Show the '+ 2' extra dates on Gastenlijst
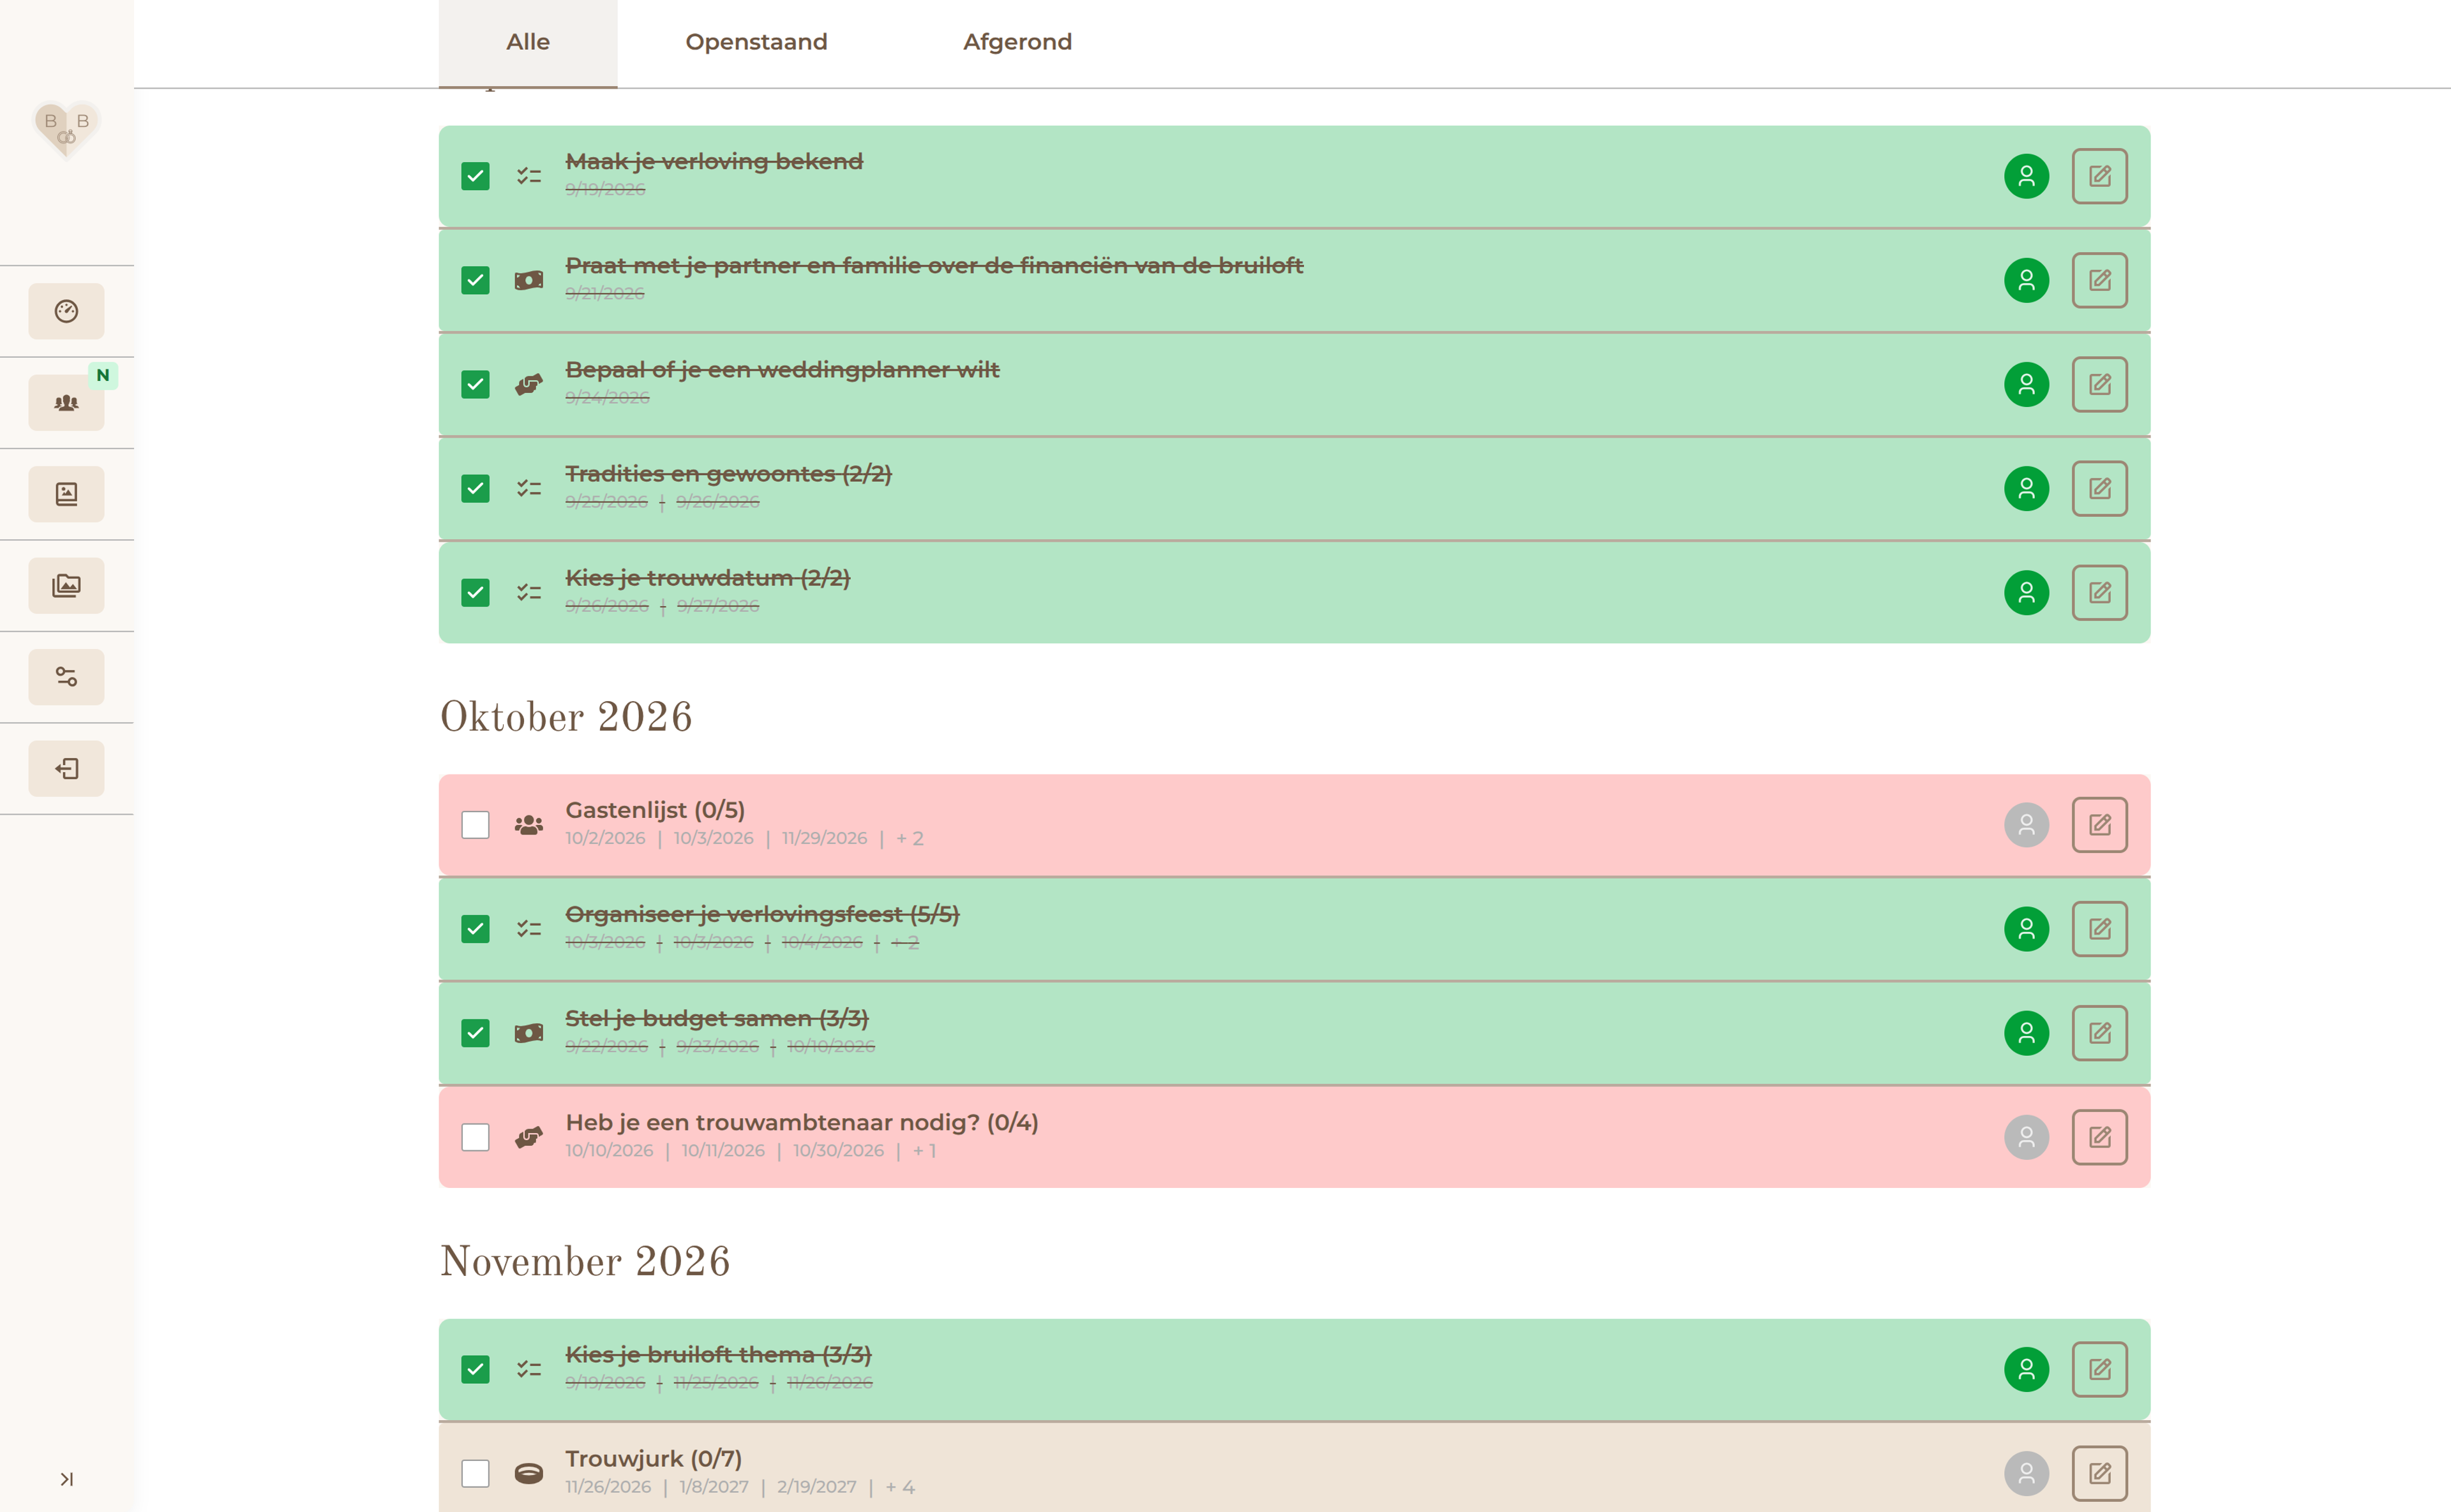 pyautogui.click(x=910, y=839)
